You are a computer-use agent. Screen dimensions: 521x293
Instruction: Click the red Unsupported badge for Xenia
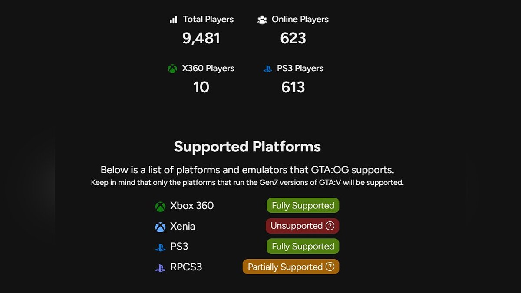pyautogui.click(x=297, y=226)
